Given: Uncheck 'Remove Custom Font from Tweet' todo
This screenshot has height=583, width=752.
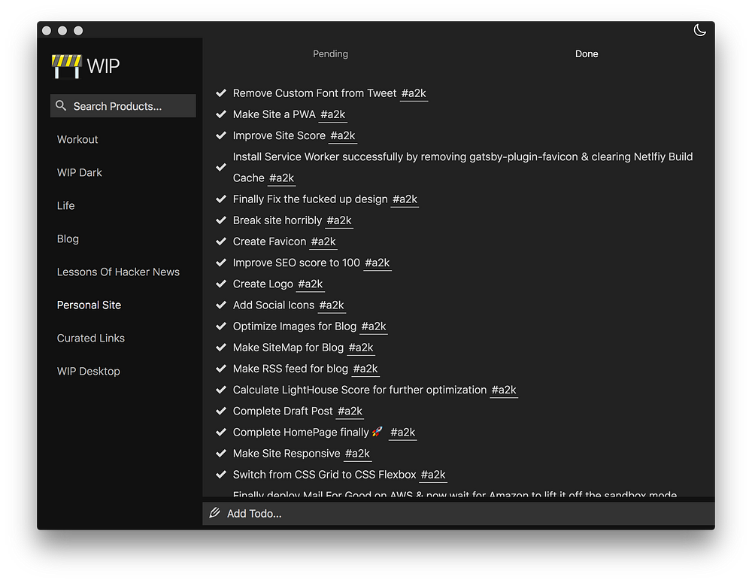Looking at the screenshot, I should [221, 93].
